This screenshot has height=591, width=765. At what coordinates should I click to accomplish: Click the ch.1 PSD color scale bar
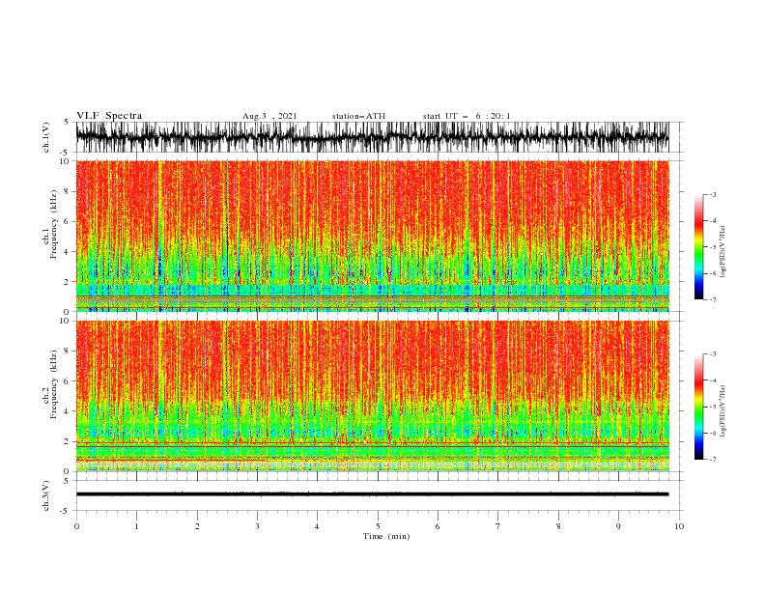click(698, 247)
